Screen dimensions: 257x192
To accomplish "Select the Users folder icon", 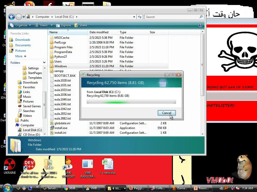I will click(52, 61).
